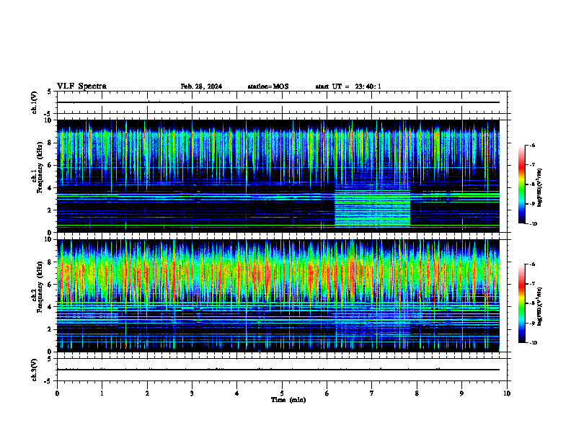Select the ch.1 color bar log(PSD) label
This screenshot has height=441, width=571.
(539, 188)
